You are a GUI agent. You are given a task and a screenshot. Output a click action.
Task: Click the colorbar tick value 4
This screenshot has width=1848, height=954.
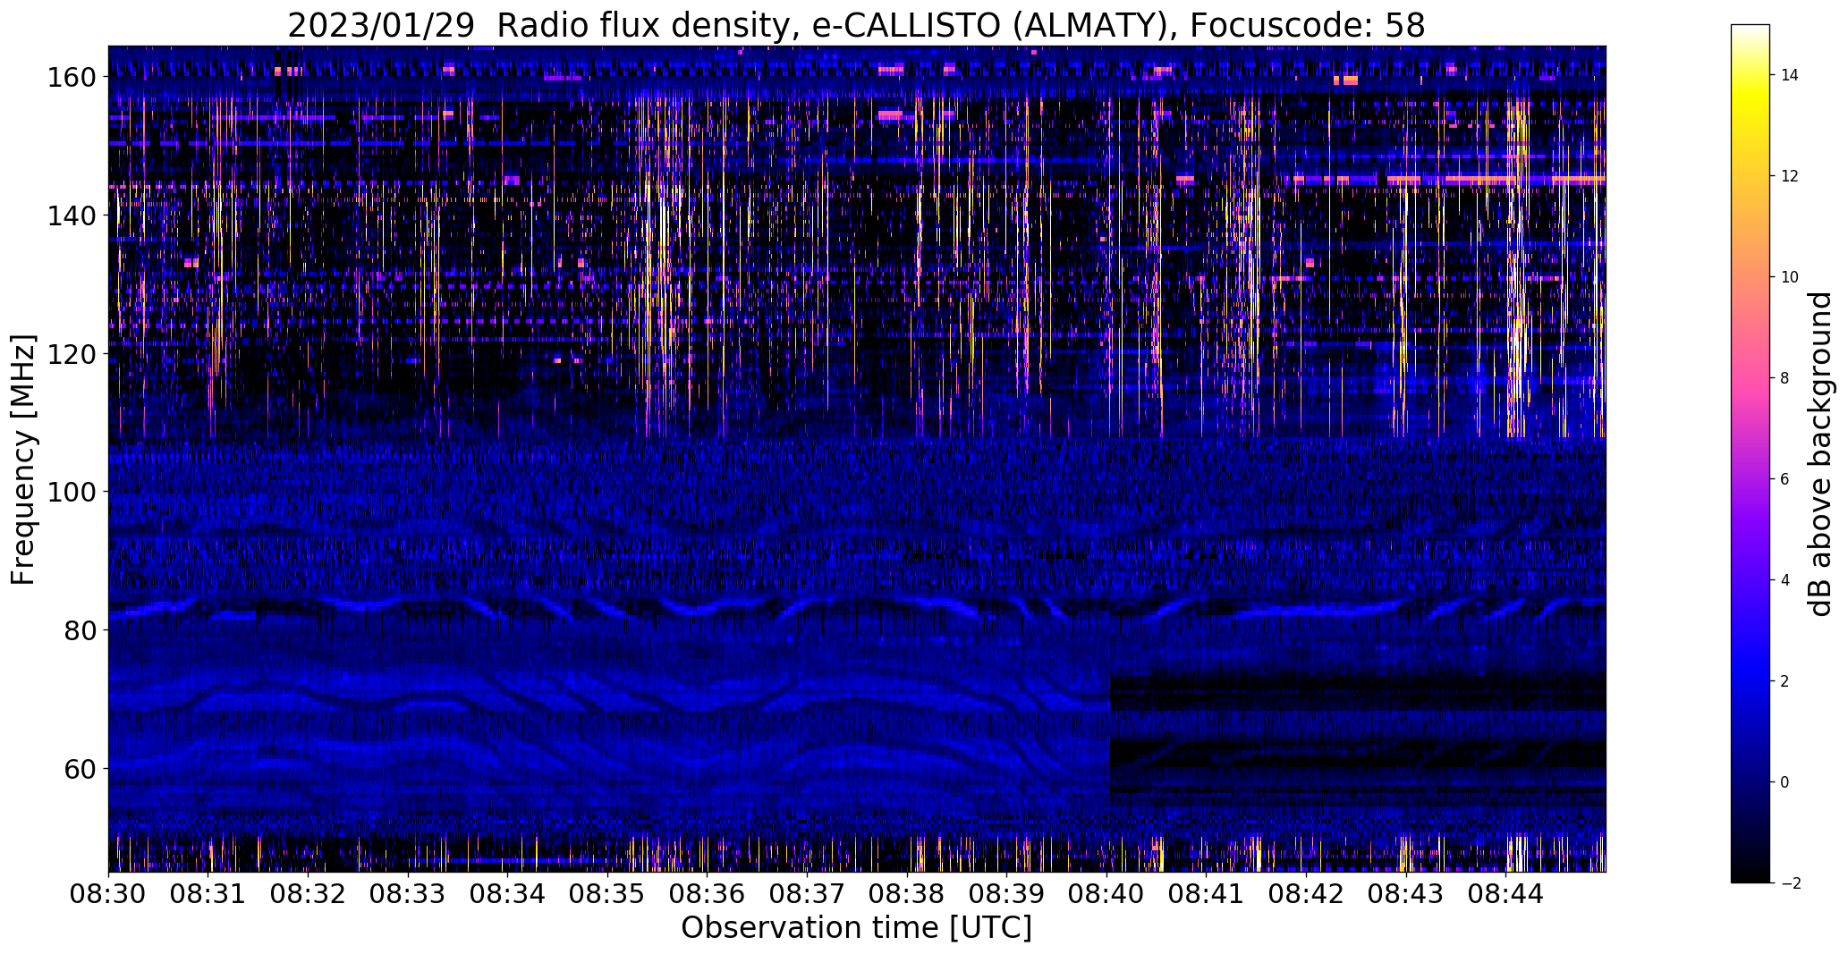click(1785, 580)
